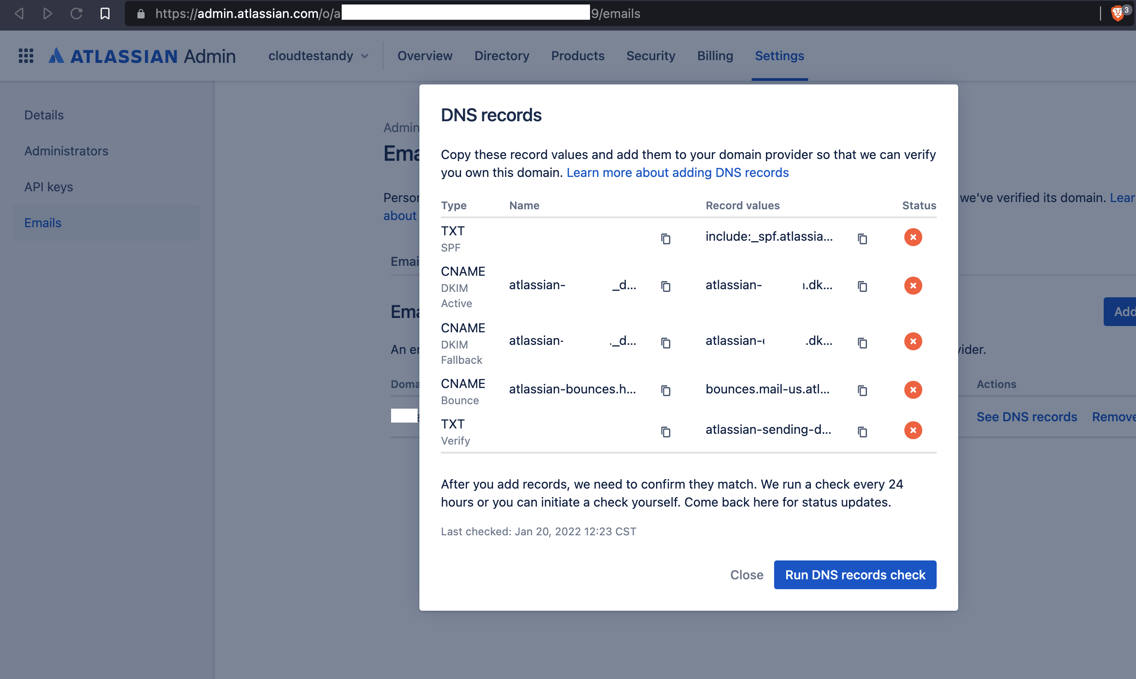The image size is (1136, 679).
Task: Open the app switcher grid
Action: pos(26,55)
